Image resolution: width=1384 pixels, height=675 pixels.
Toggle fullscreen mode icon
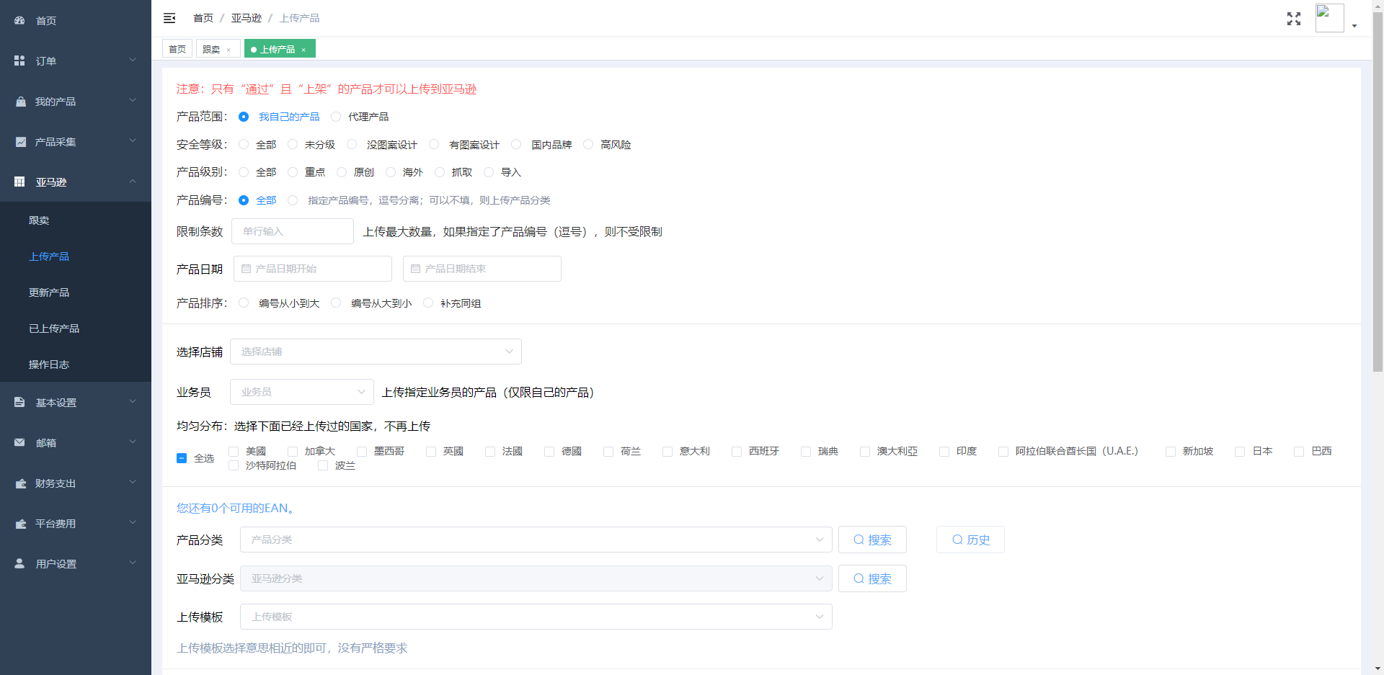pos(1293,19)
